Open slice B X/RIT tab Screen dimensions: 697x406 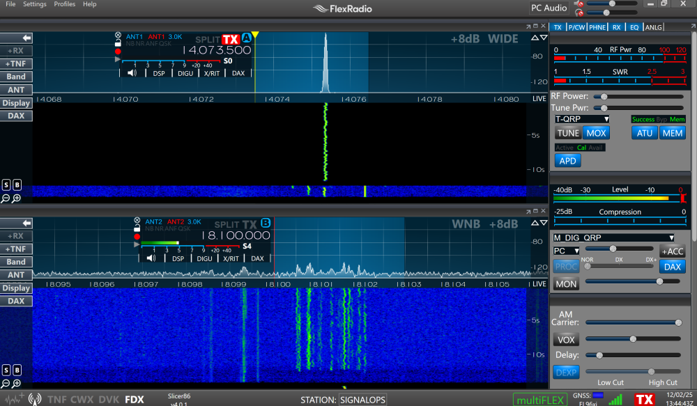click(x=231, y=258)
